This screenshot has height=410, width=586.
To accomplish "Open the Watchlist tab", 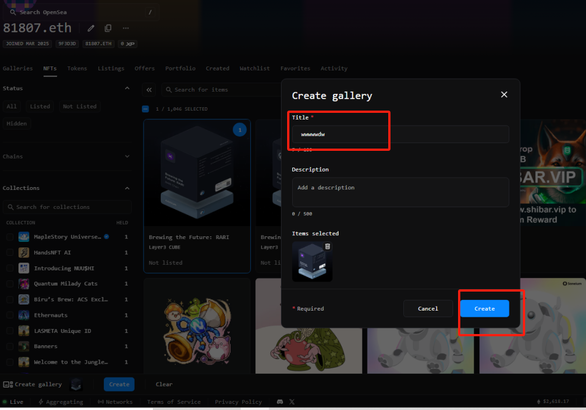I will [x=255, y=68].
